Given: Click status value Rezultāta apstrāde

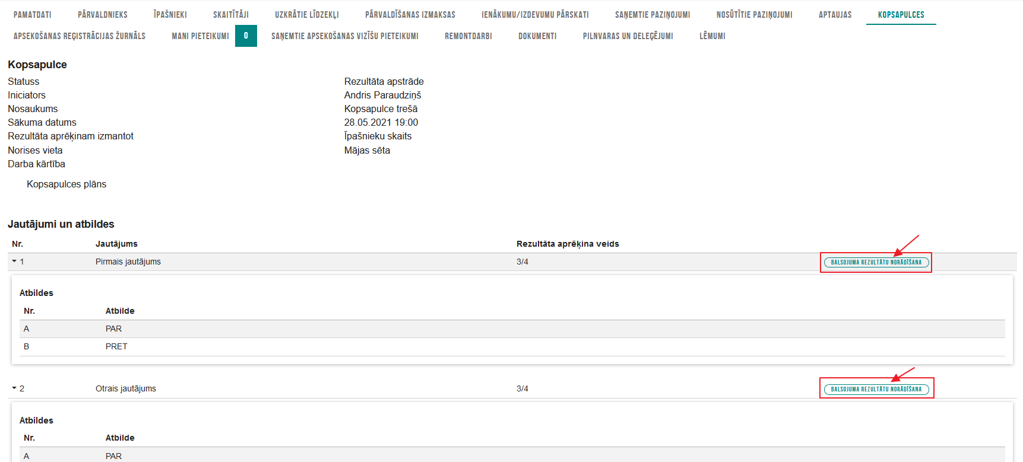Looking at the screenshot, I should pos(384,81).
